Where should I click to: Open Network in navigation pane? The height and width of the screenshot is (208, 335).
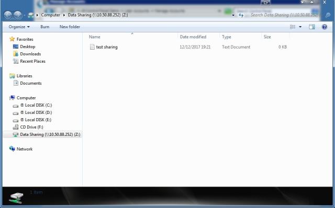coord(25,149)
